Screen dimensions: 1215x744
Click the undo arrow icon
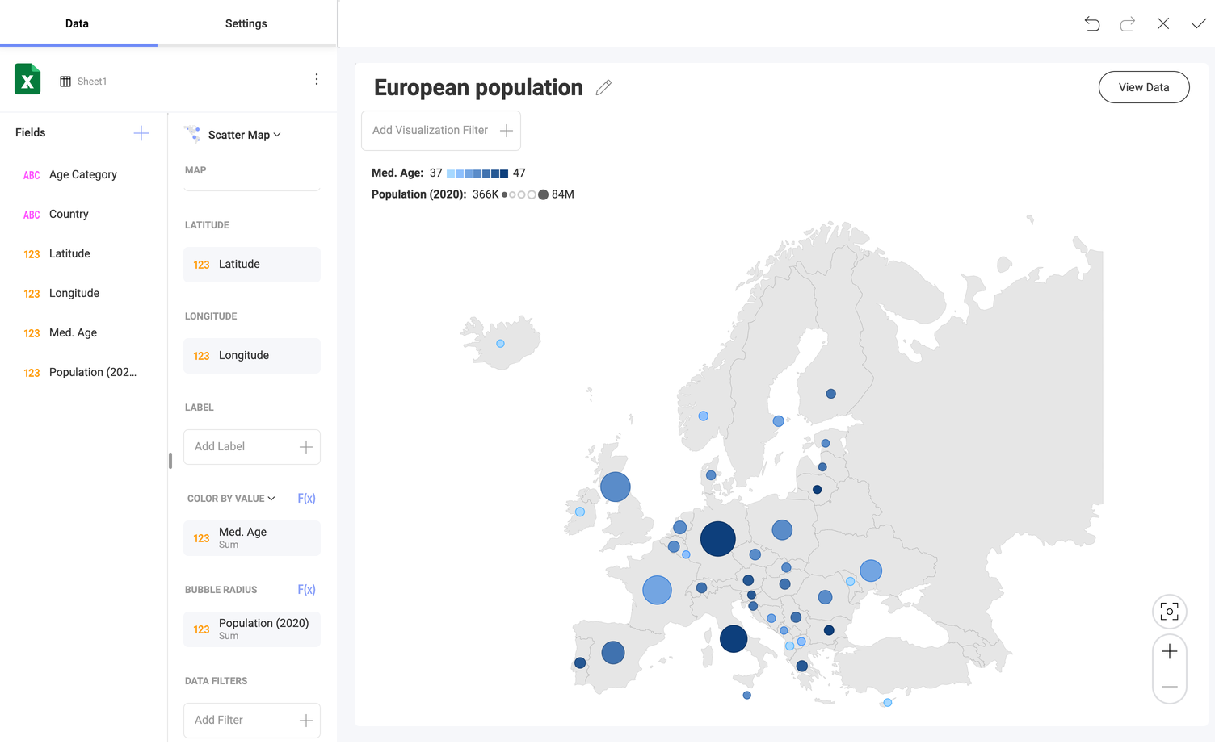pos(1092,23)
